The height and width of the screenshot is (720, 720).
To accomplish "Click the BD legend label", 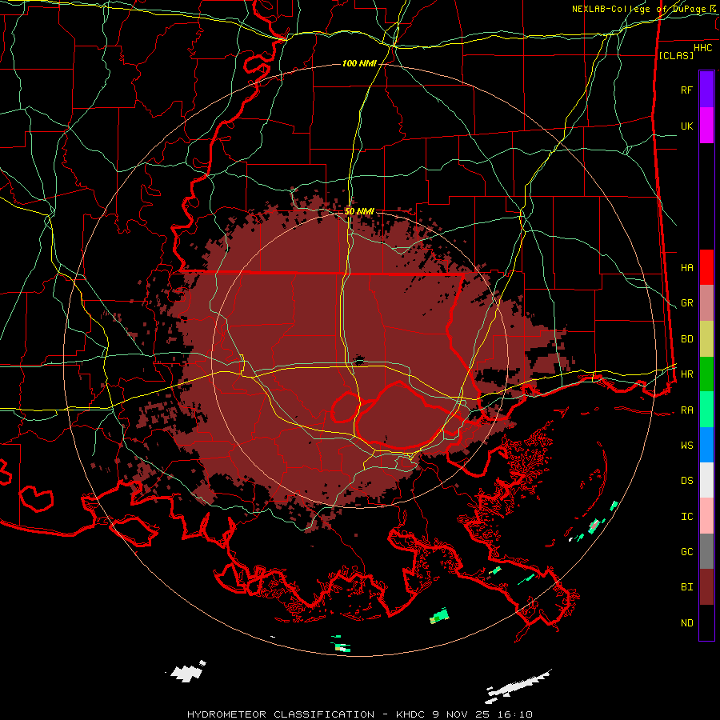I will (x=686, y=339).
